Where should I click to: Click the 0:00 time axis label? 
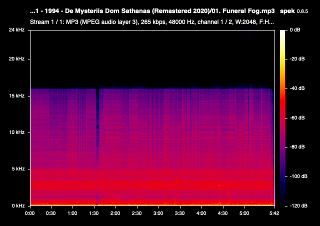coord(30,213)
